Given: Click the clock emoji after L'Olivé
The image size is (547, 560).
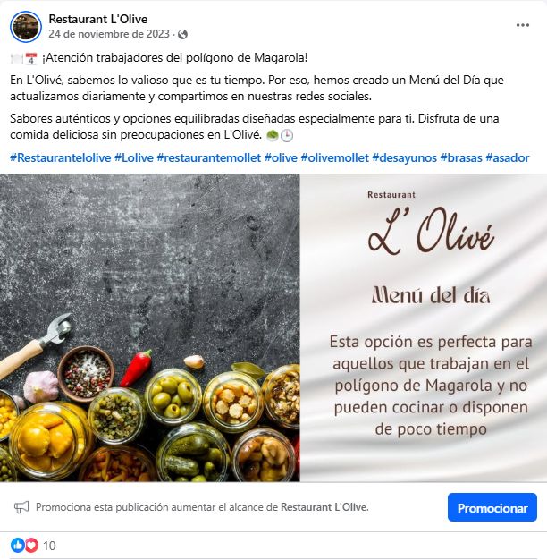Looking at the screenshot, I should point(287,136).
